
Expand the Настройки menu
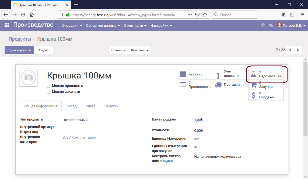tap(161, 26)
